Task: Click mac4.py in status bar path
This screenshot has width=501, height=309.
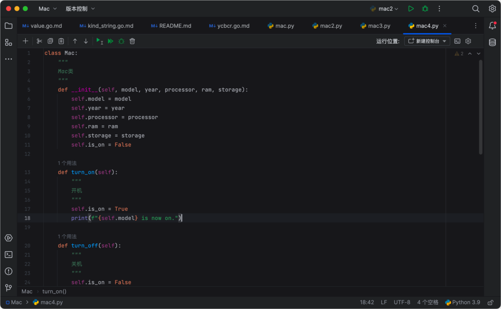Action: click(48, 302)
